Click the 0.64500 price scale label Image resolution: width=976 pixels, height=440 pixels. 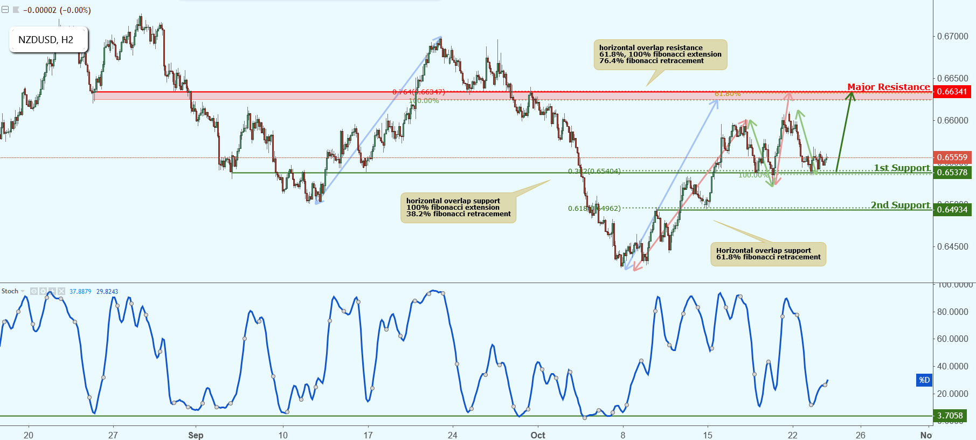(x=953, y=246)
